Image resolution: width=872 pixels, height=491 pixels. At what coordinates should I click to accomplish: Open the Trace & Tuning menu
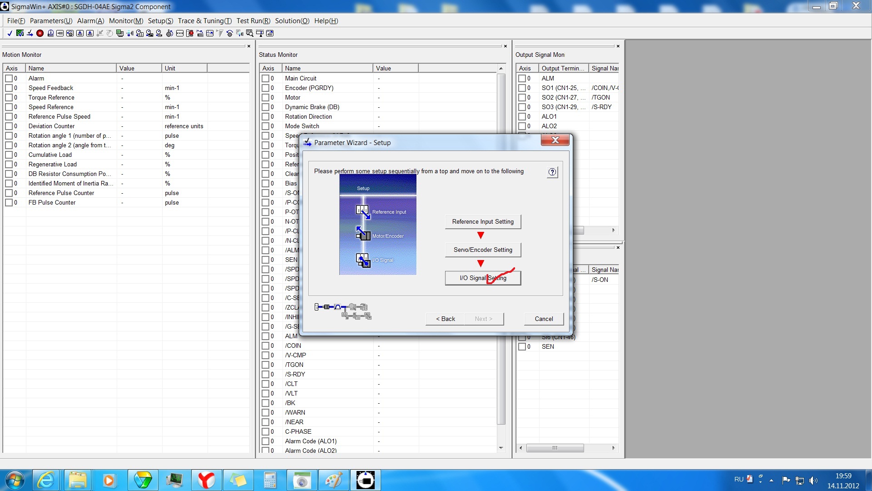204,21
